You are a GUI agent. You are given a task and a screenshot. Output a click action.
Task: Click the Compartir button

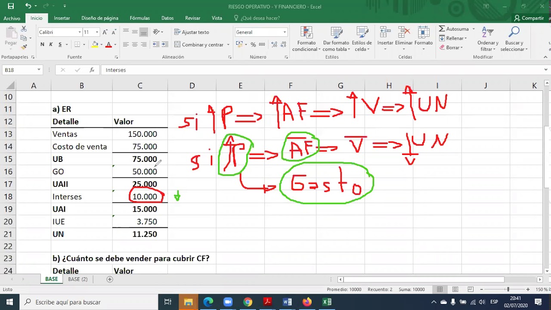pyautogui.click(x=529, y=18)
